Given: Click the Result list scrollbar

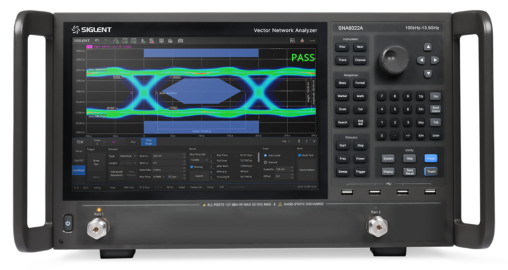Looking at the screenshot, I should pos(258,157).
